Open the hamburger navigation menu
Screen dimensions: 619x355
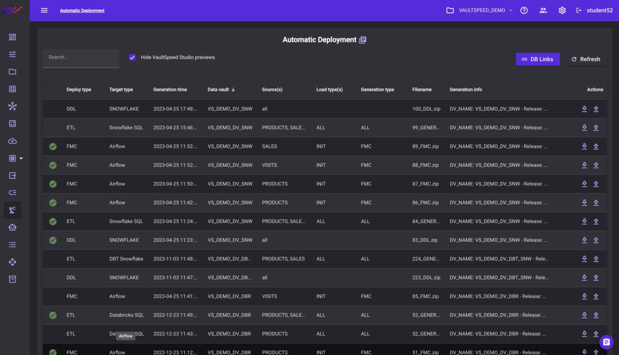pyautogui.click(x=44, y=10)
